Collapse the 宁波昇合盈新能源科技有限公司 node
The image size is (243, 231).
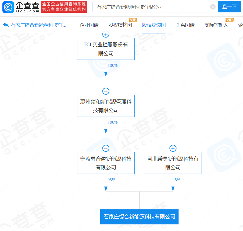click(x=106, y=148)
